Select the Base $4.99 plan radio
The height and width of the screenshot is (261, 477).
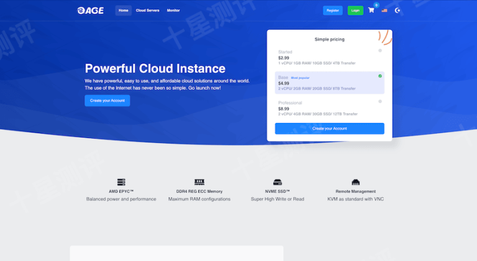[x=380, y=76]
